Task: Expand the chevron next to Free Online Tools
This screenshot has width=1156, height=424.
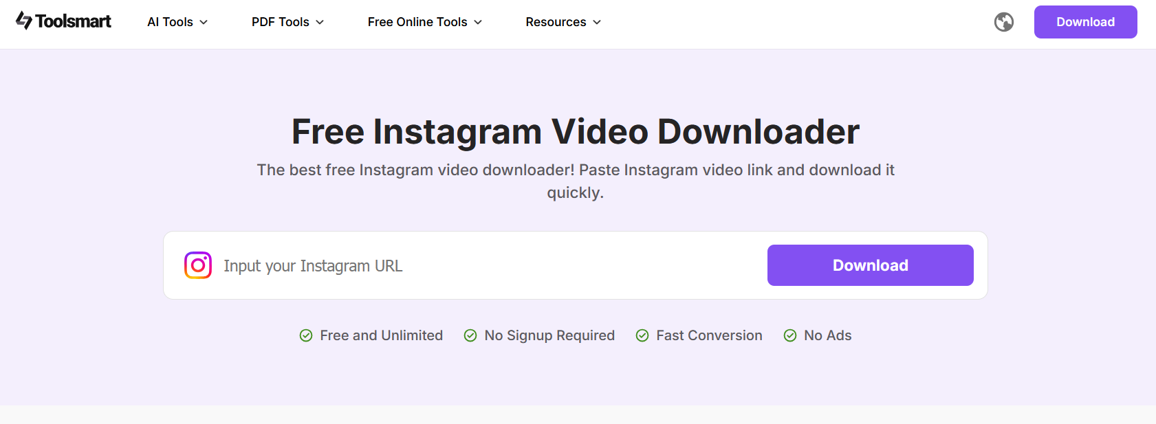Action: coord(478,23)
